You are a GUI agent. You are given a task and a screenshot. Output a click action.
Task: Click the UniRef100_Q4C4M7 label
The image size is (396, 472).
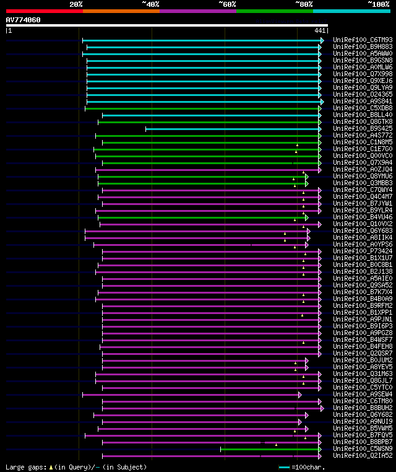tap(363, 196)
